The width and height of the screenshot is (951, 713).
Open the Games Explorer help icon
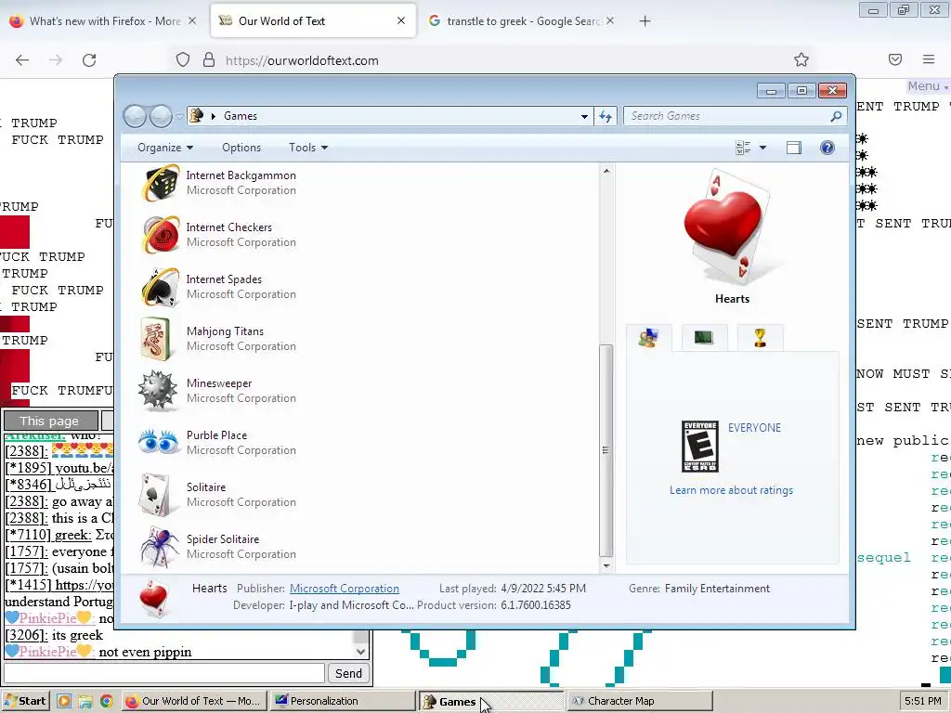827,148
